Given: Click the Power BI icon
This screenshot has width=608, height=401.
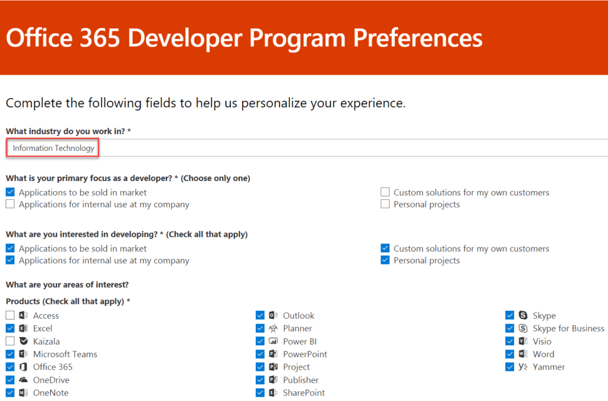Looking at the screenshot, I should coord(273,341).
